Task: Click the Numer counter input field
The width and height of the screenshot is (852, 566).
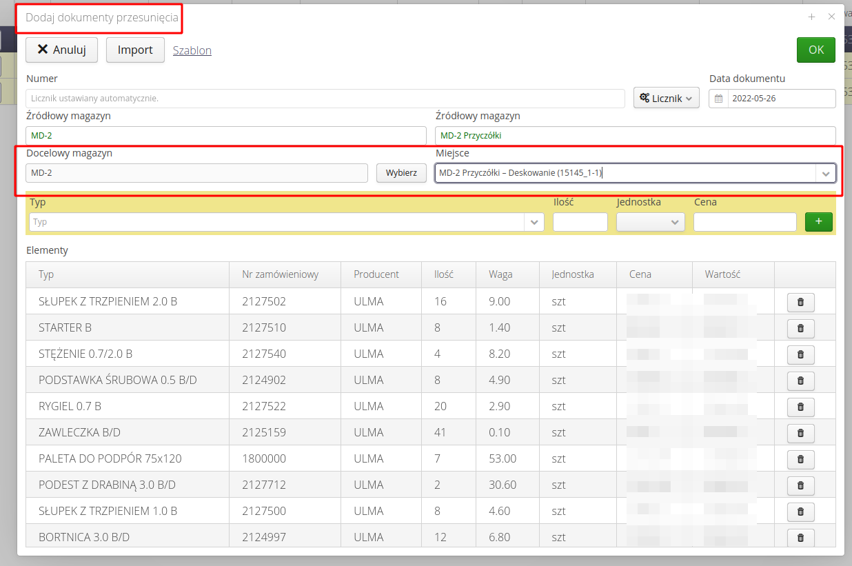Action: (325, 99)
